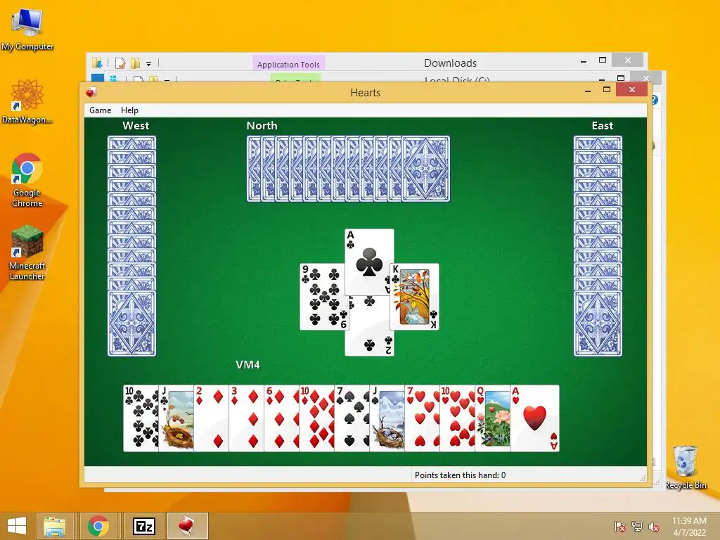Select the Queen of hearts card
720x540 pixels.
493,418
